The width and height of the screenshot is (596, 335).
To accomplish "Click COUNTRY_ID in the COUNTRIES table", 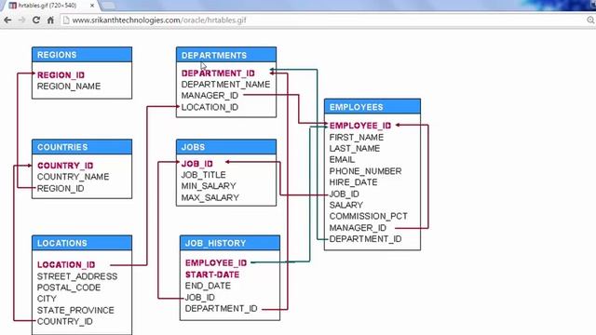I will point(65,166).
